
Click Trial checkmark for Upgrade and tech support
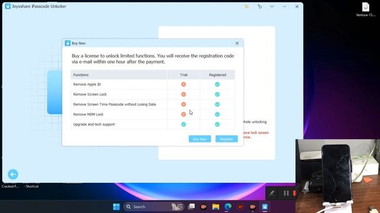[183, 124]
